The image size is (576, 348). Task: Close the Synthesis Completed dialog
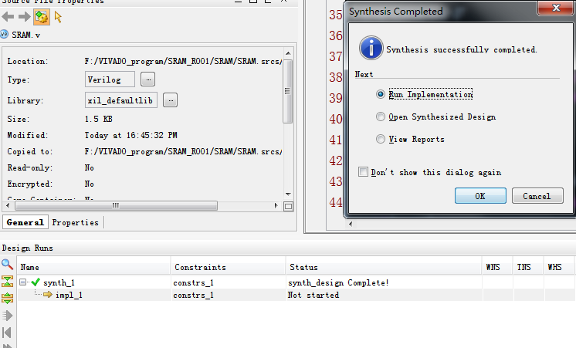coord(556,8)
